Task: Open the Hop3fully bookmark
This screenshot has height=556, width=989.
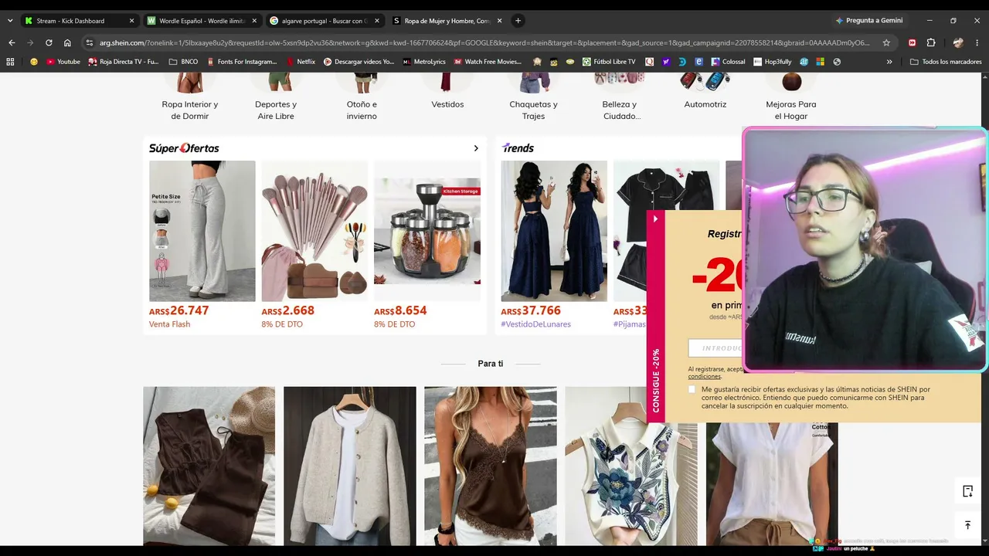Action: click(x=773, y=62)
